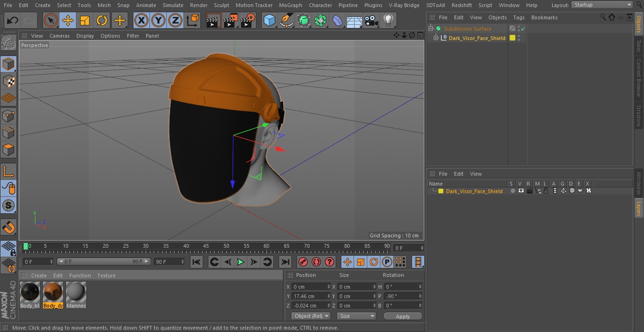Go to start of animation

pos(197,262)
